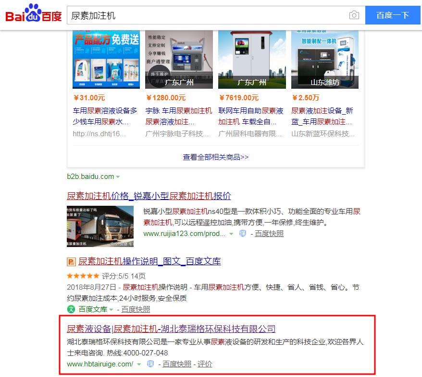
Task: Open 百度快照 for hbtairuige result
Action: pyautogui.click(x=177, y=364)
